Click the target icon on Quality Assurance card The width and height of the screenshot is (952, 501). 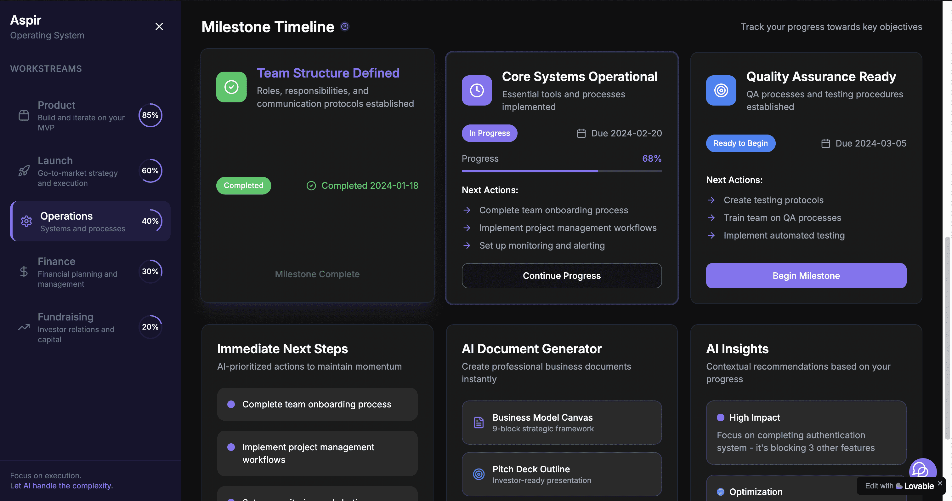tap(721, 90)
